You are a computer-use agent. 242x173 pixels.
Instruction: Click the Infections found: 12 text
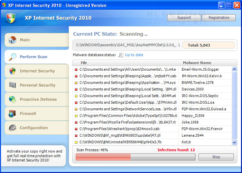(x=176, y=150)
